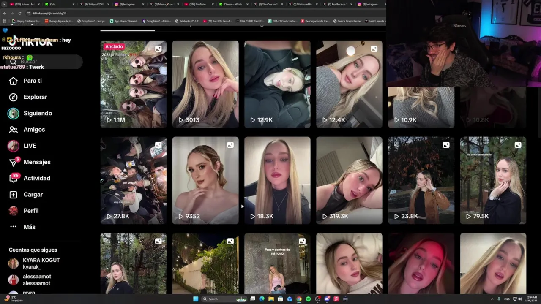Open the FIFA 23 FUT Card Cr... bookmark
Image resolution: width=541 pixels, height=304 pixels.
(x=249, y=21)
